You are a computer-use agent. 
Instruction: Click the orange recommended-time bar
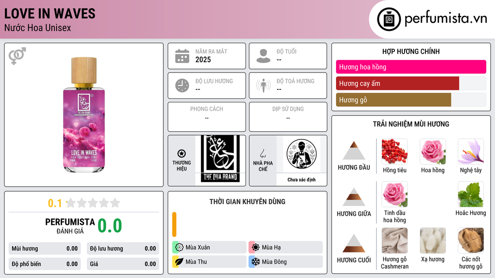pyautogui.click(x=174, y=224)
